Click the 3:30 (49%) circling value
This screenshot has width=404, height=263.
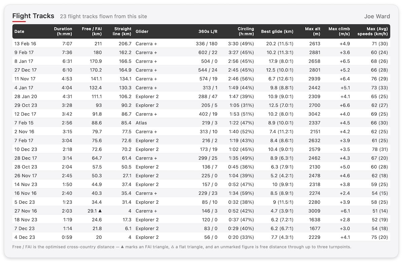point(241,43)
